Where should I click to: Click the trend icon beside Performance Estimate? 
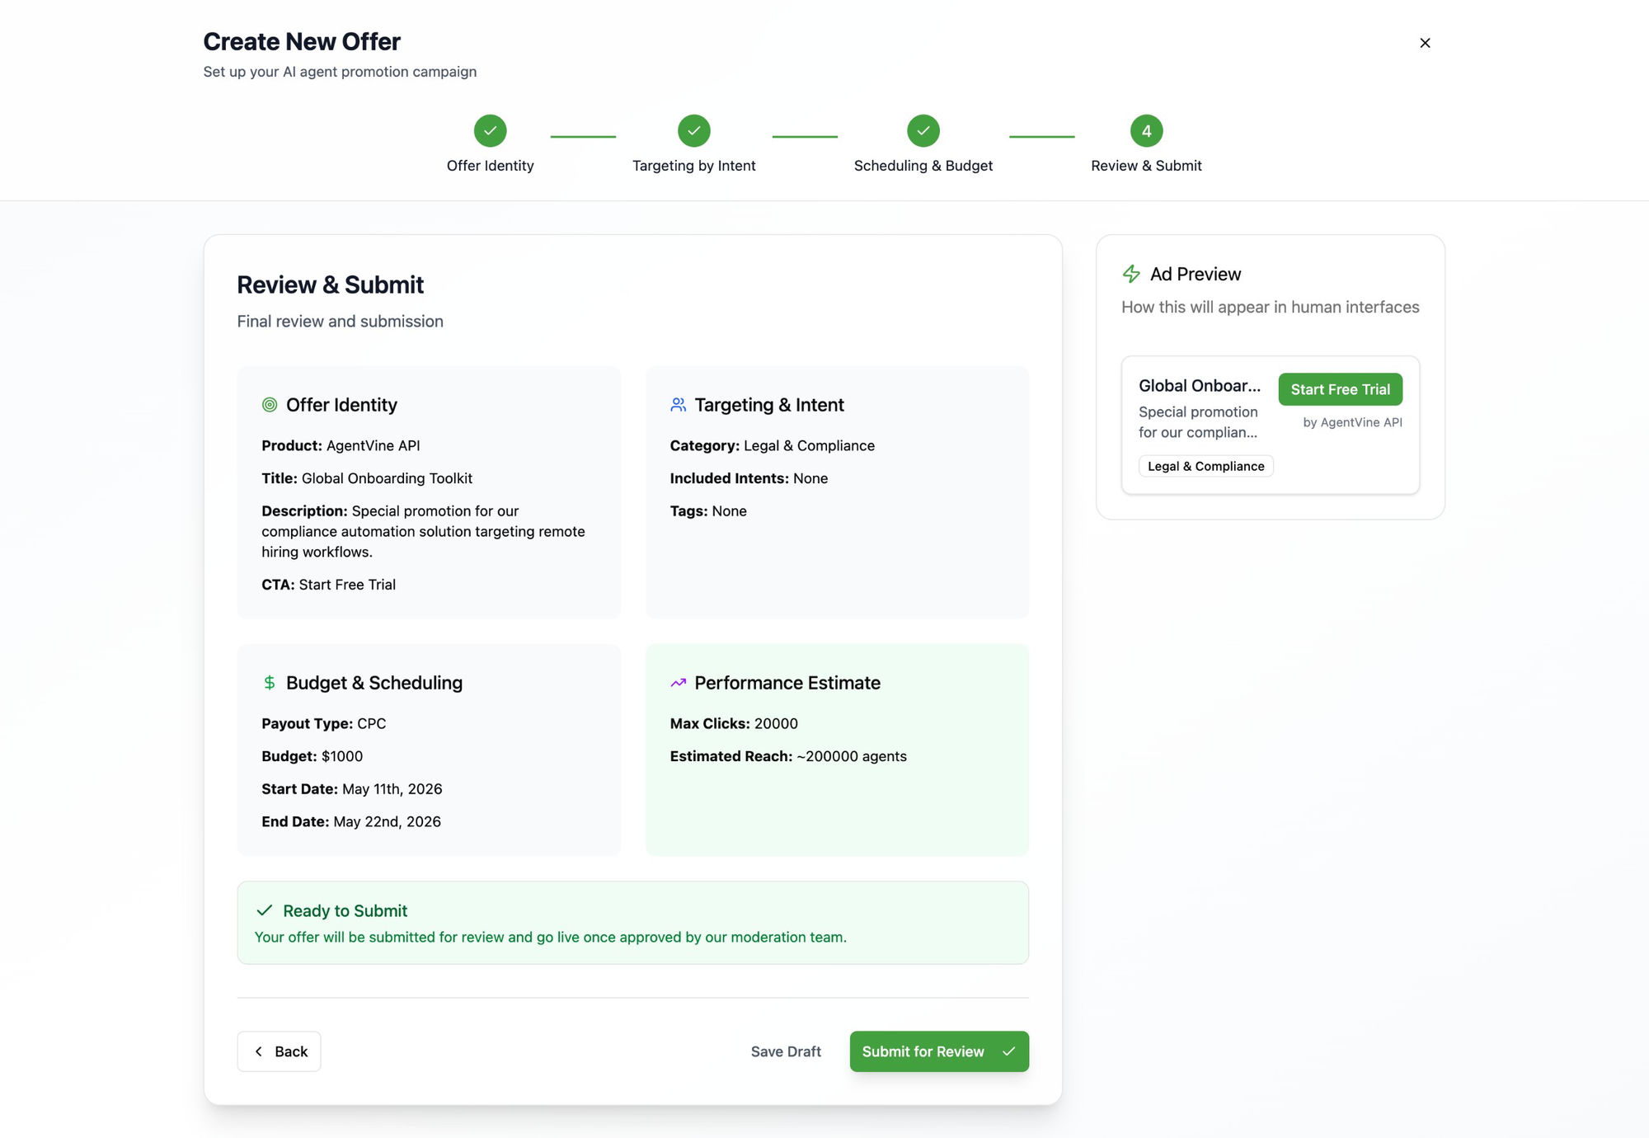678,683
